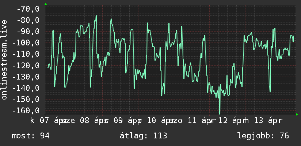
Task: Click the green arrow atop the y-axis
Action: 46,4
